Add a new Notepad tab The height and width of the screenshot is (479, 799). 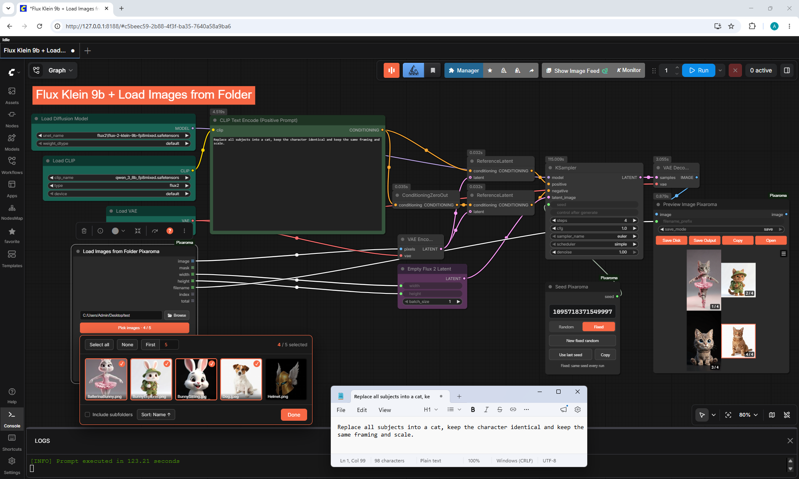click(x=459, y=397)
